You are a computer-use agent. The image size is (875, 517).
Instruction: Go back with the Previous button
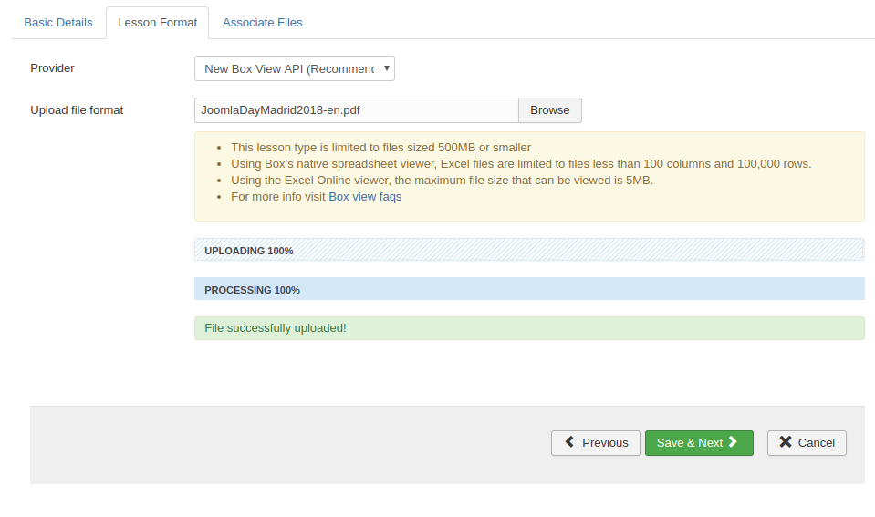pos(595,443)
